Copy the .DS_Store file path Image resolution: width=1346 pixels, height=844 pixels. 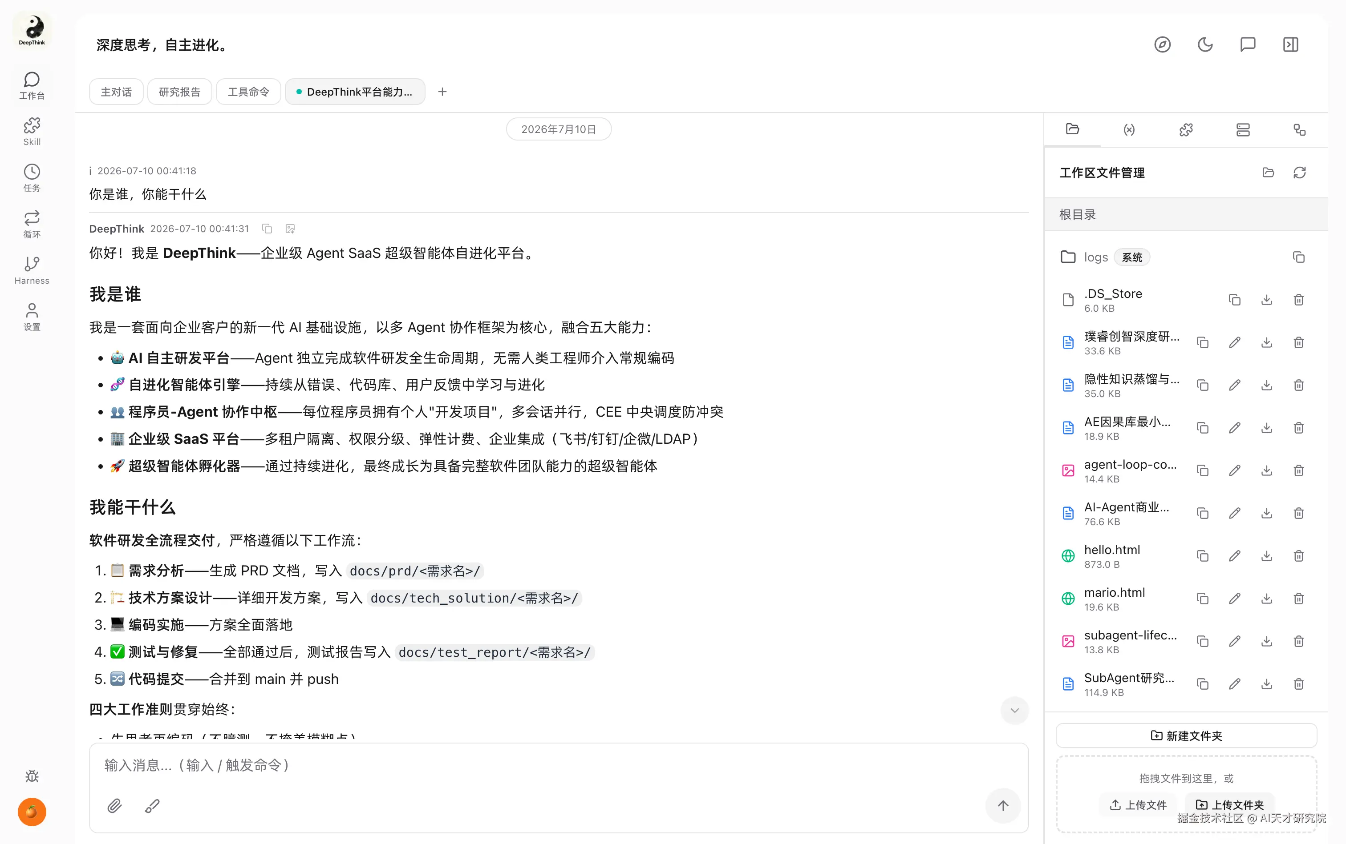click(1235, 300)
